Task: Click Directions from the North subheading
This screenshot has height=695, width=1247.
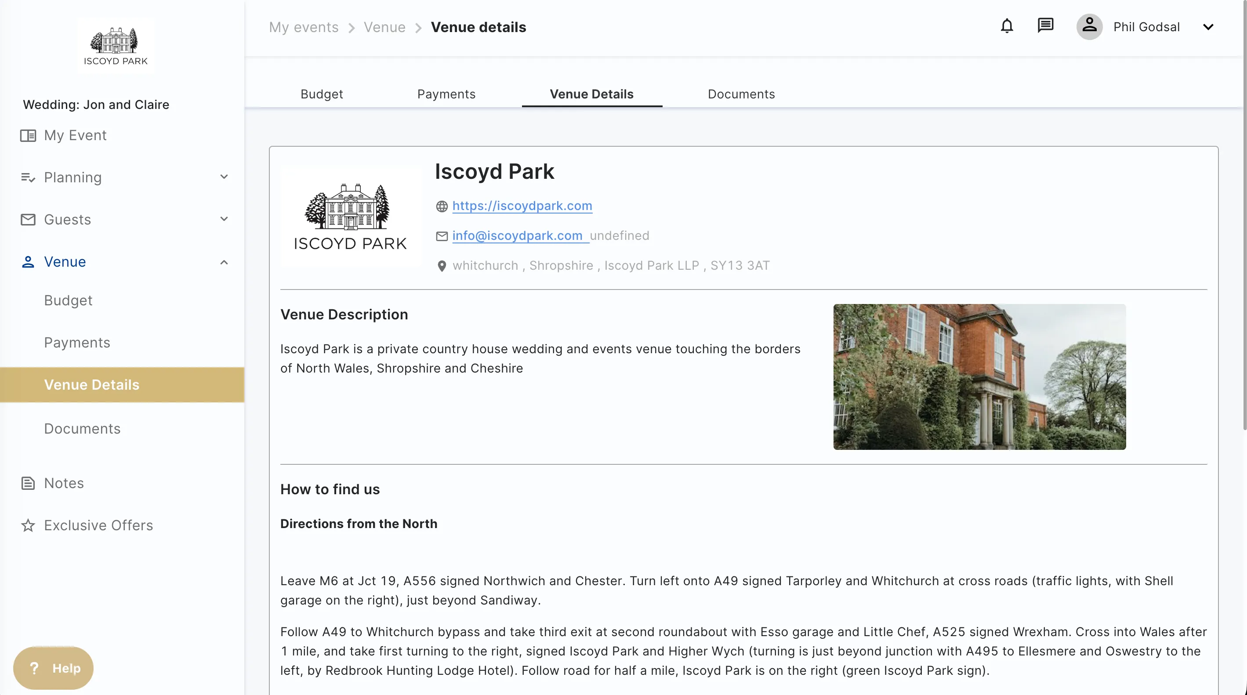Action: click(x=359, y=524)
